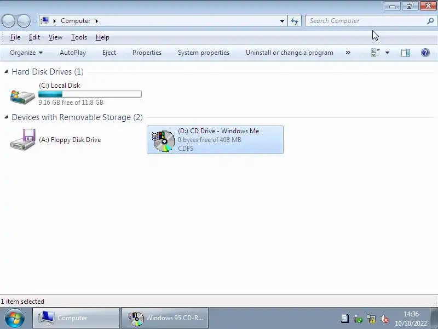Close the Computer window
This screenshot has width=438, height=329.
point(428,6)
